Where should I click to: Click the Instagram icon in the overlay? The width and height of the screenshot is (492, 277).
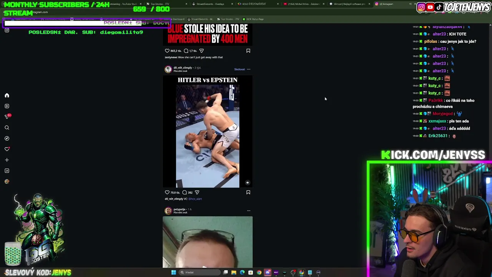(421, 7)
